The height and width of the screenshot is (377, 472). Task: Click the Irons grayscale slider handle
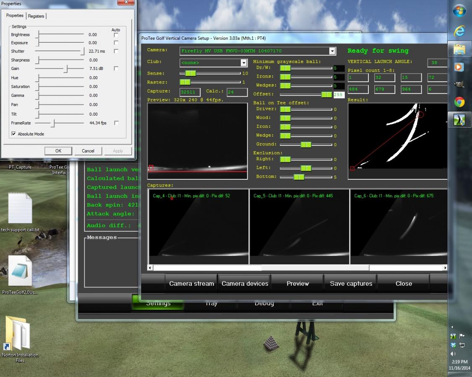point(285,77)
